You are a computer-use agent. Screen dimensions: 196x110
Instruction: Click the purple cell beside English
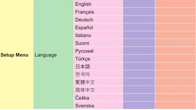139,4
